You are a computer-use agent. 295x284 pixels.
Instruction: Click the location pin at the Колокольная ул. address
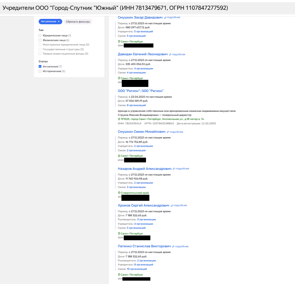coord(119,119)
